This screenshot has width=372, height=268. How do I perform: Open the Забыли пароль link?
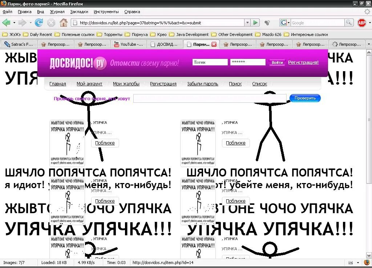(x=203, y=84)
